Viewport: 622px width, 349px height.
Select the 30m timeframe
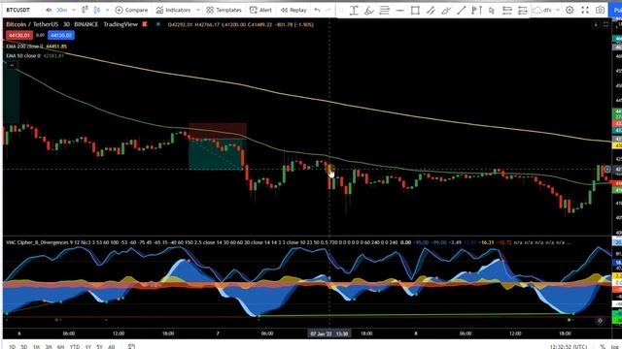click(61, 10)
